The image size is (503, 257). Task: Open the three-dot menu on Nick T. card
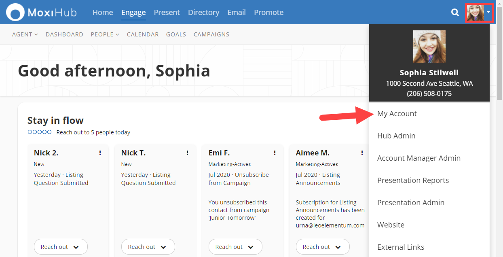tap(187, 153)
